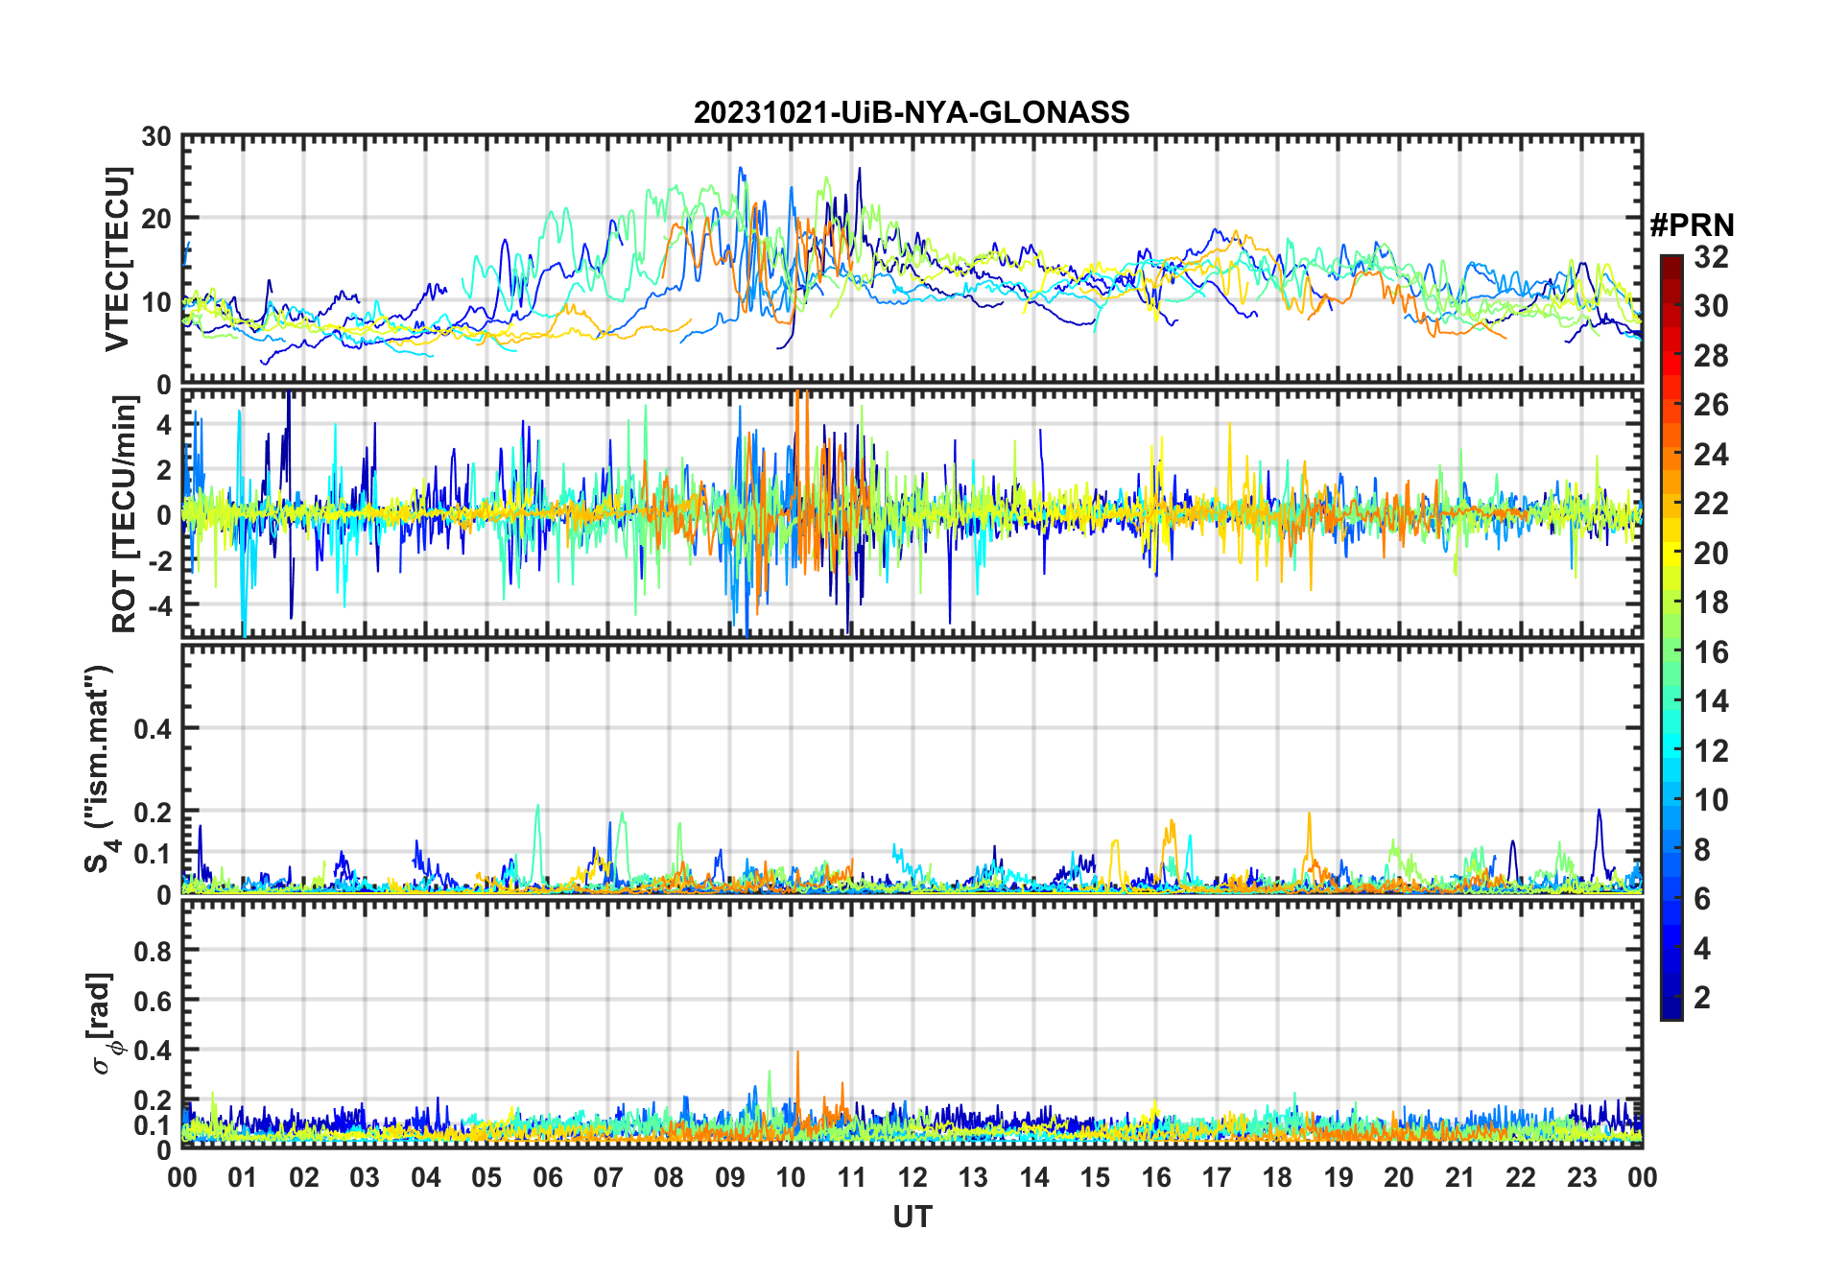Pick the dark blue bottom of the colorbar
Image resolution: width=1825 pixels, height=1276 pixels.
1671,1009
